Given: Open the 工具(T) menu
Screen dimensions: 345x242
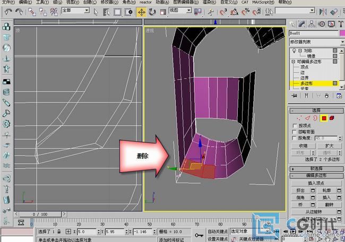Looking at the screenshot, I should [42, 2].
